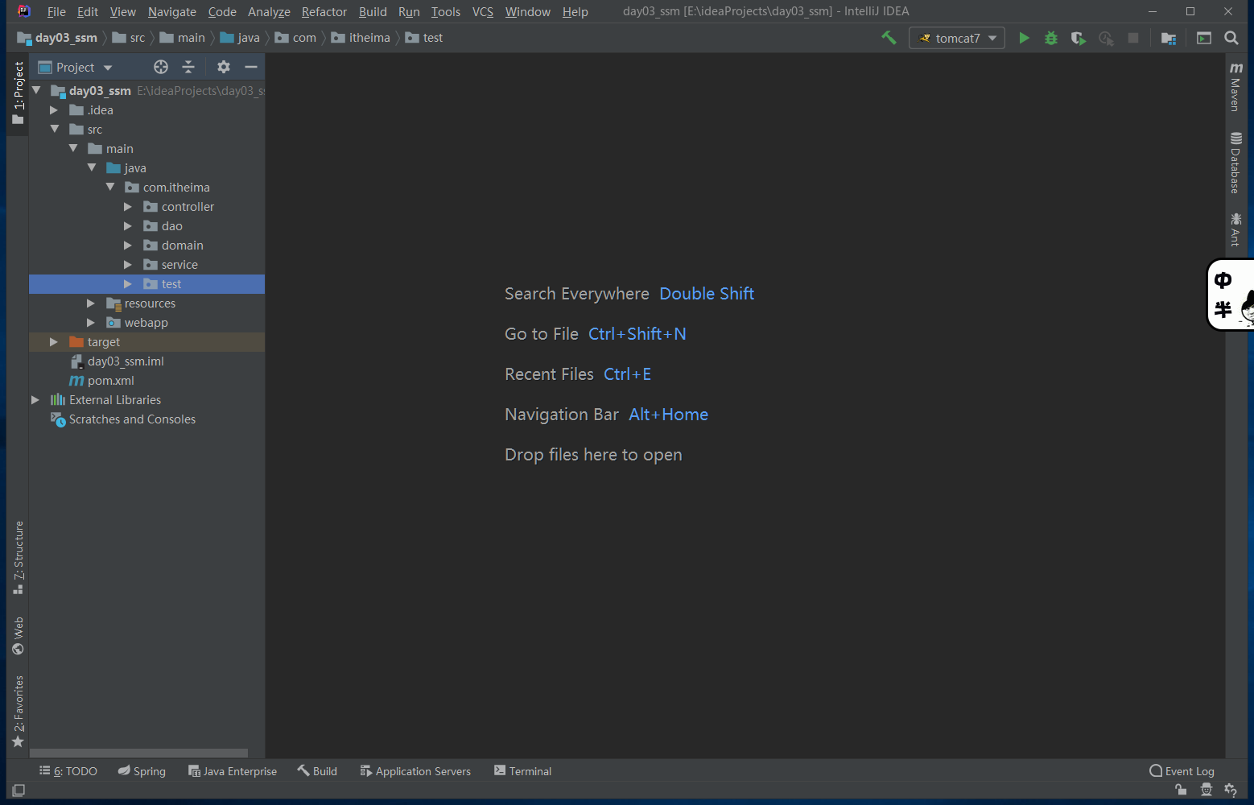Toggle tool window bars icon in status bar
The width and height of the screenshot is (1254, 805).
(x=19, y=791)
